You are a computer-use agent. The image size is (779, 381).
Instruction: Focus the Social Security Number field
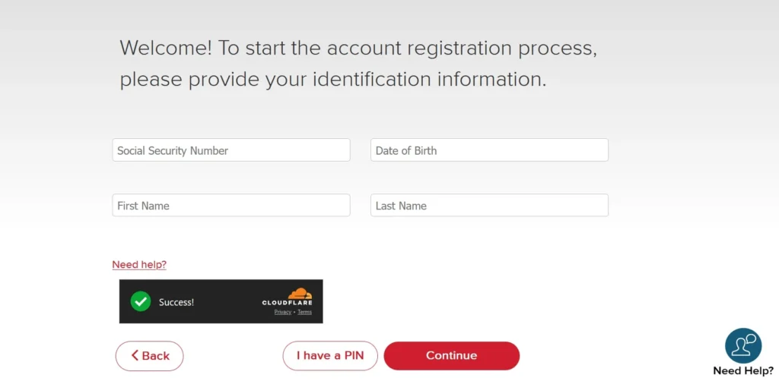(x=231, y=150)
